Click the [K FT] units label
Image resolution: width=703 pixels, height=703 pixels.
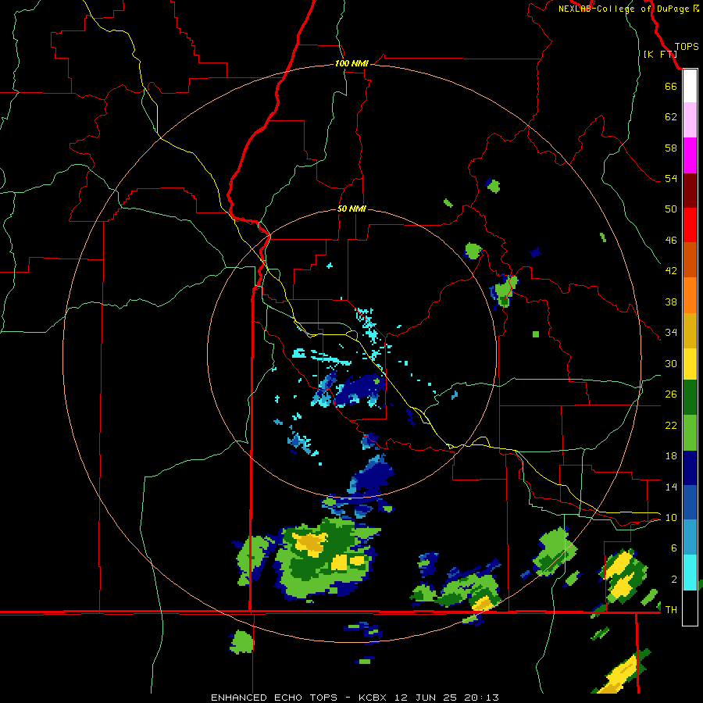click(660, 54)
